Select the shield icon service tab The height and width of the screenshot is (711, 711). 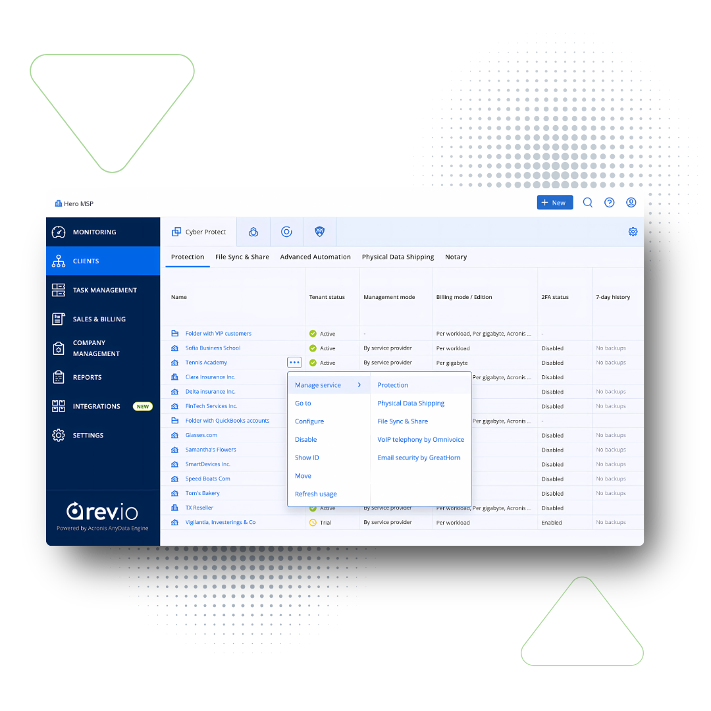[x=319, y=232]
